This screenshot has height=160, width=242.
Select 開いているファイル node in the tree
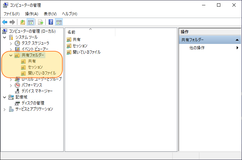pos(42,73)
